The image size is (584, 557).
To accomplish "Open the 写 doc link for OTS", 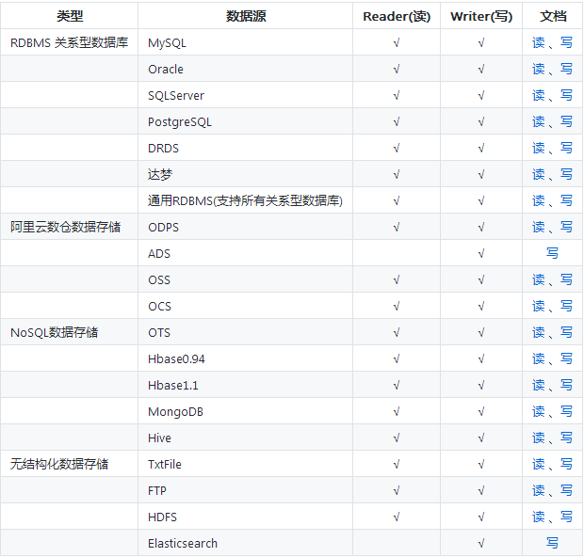I will pyautogui.click(x=566, y=332).
